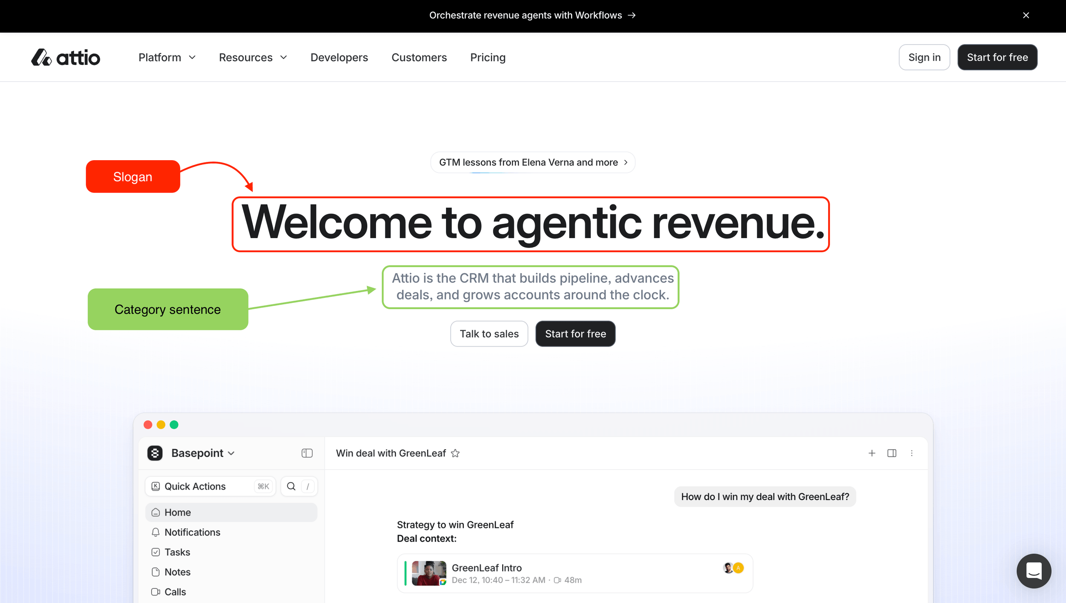1066x603 pixels.
Task: Open the three-dot more options menu
Action: (x=912, y=453)
